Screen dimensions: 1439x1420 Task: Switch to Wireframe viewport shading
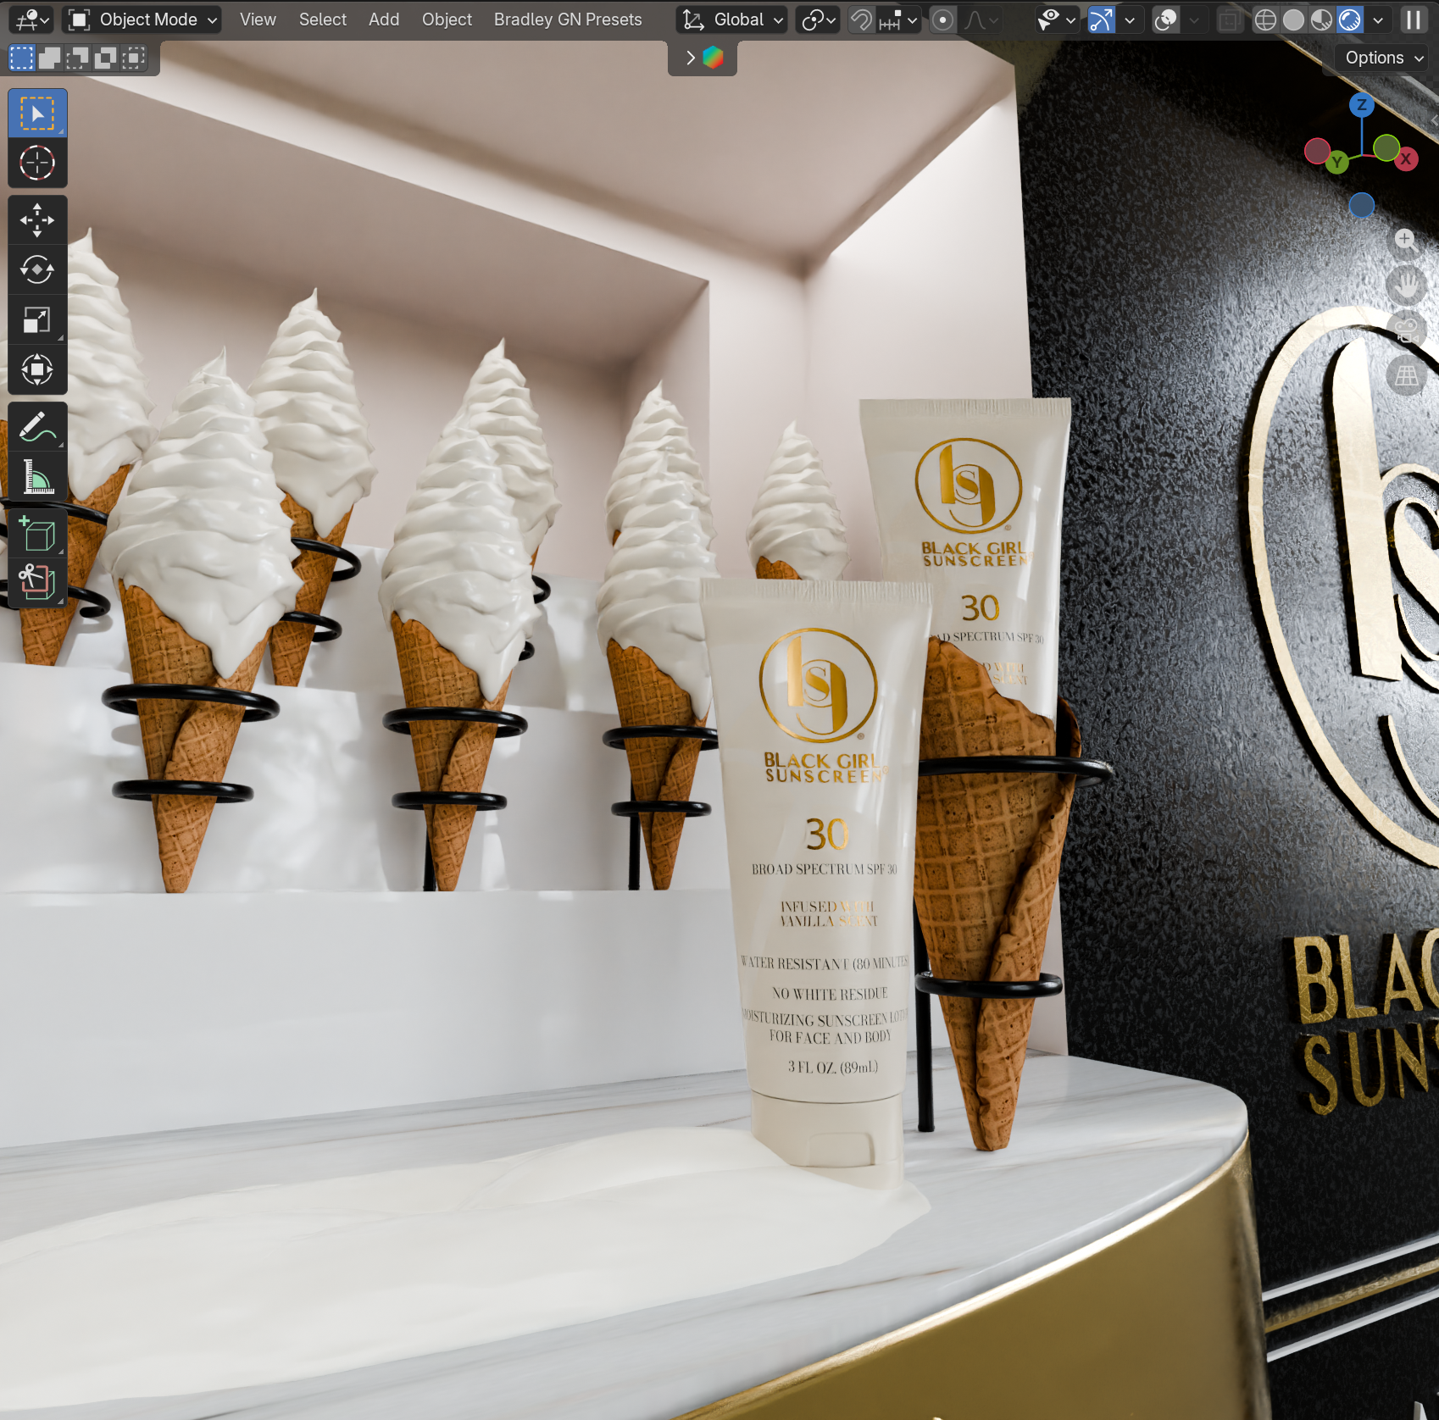coord(1265,19)
